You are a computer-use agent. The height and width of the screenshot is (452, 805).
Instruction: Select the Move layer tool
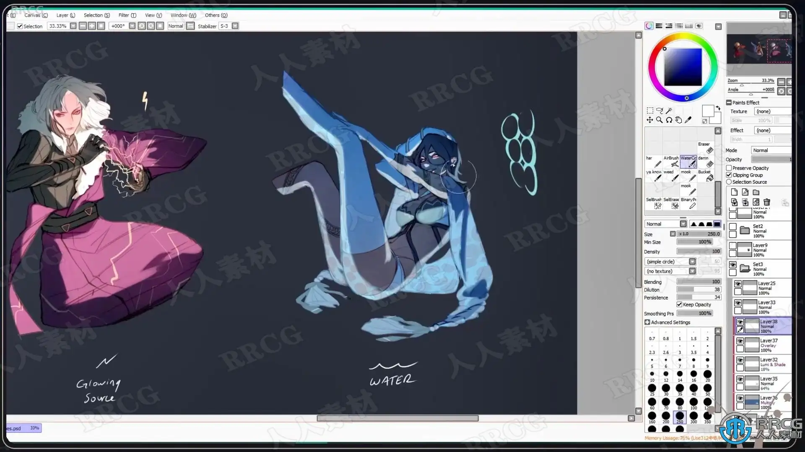point(649,120)
